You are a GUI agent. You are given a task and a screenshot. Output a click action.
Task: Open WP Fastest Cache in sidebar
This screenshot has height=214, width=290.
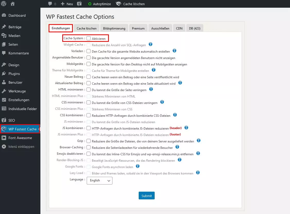pyautogui.click(x=20, y=129)
